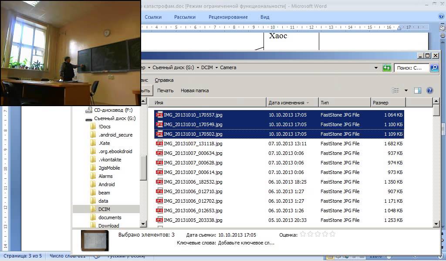The height and width of the screenshot is (261, 446).
Task: Open the .Kate folder in tree
Action: click(104, 143)
